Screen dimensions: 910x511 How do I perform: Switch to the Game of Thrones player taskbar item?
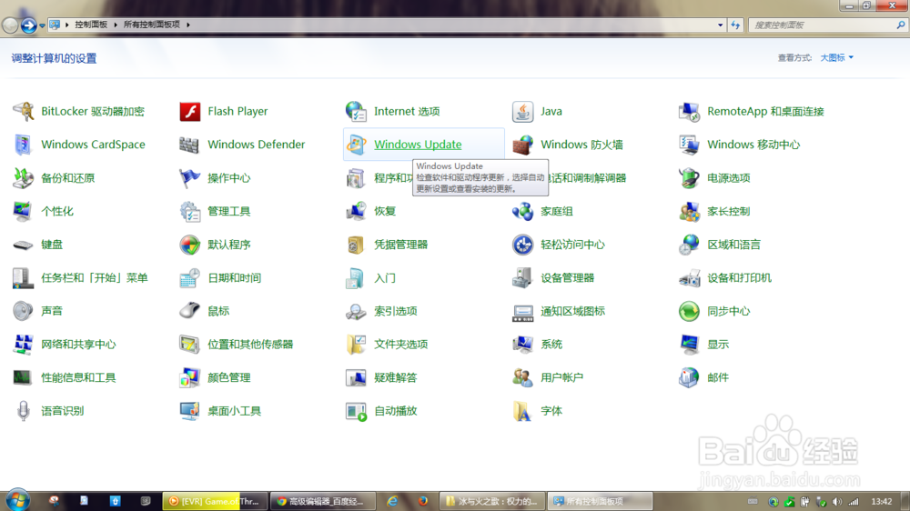tap(214, 501)
